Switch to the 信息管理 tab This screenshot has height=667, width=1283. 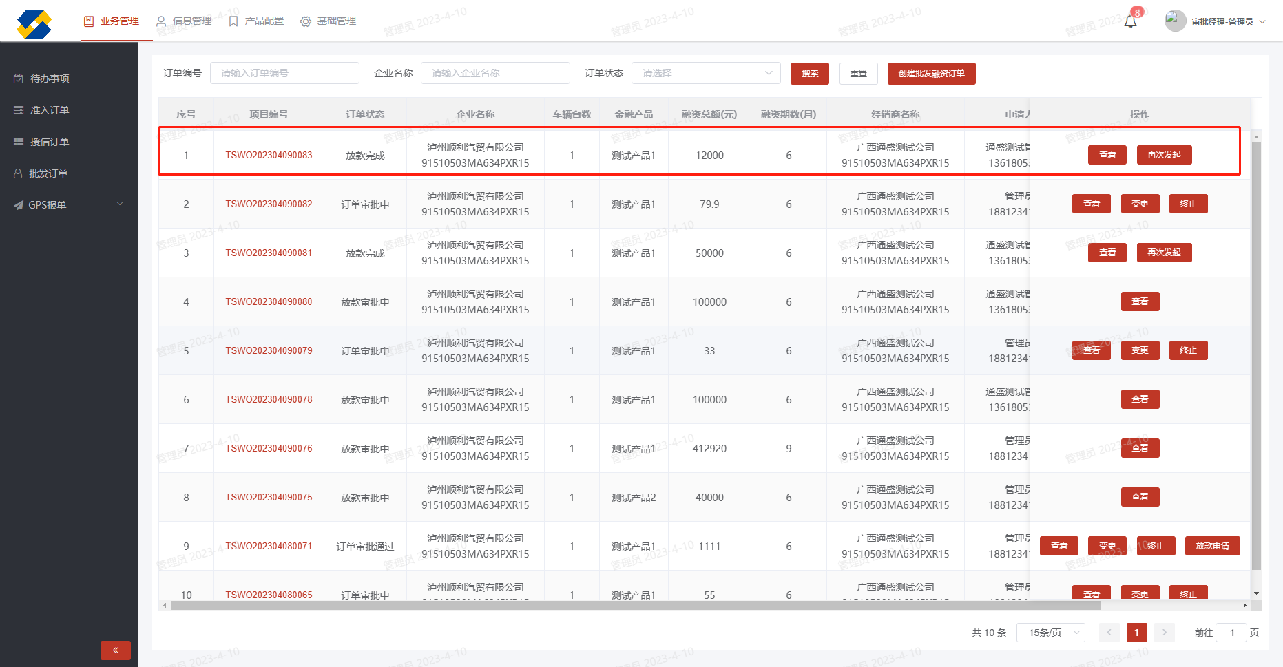coord(185,21)
